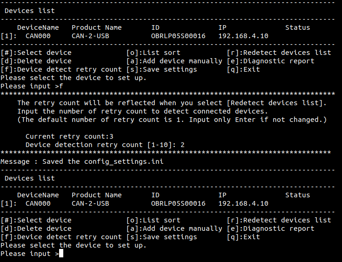Select [e]:Diagnostic report in the bottom menu
Viewport: 342px width, 262px height.
[270, 228]
